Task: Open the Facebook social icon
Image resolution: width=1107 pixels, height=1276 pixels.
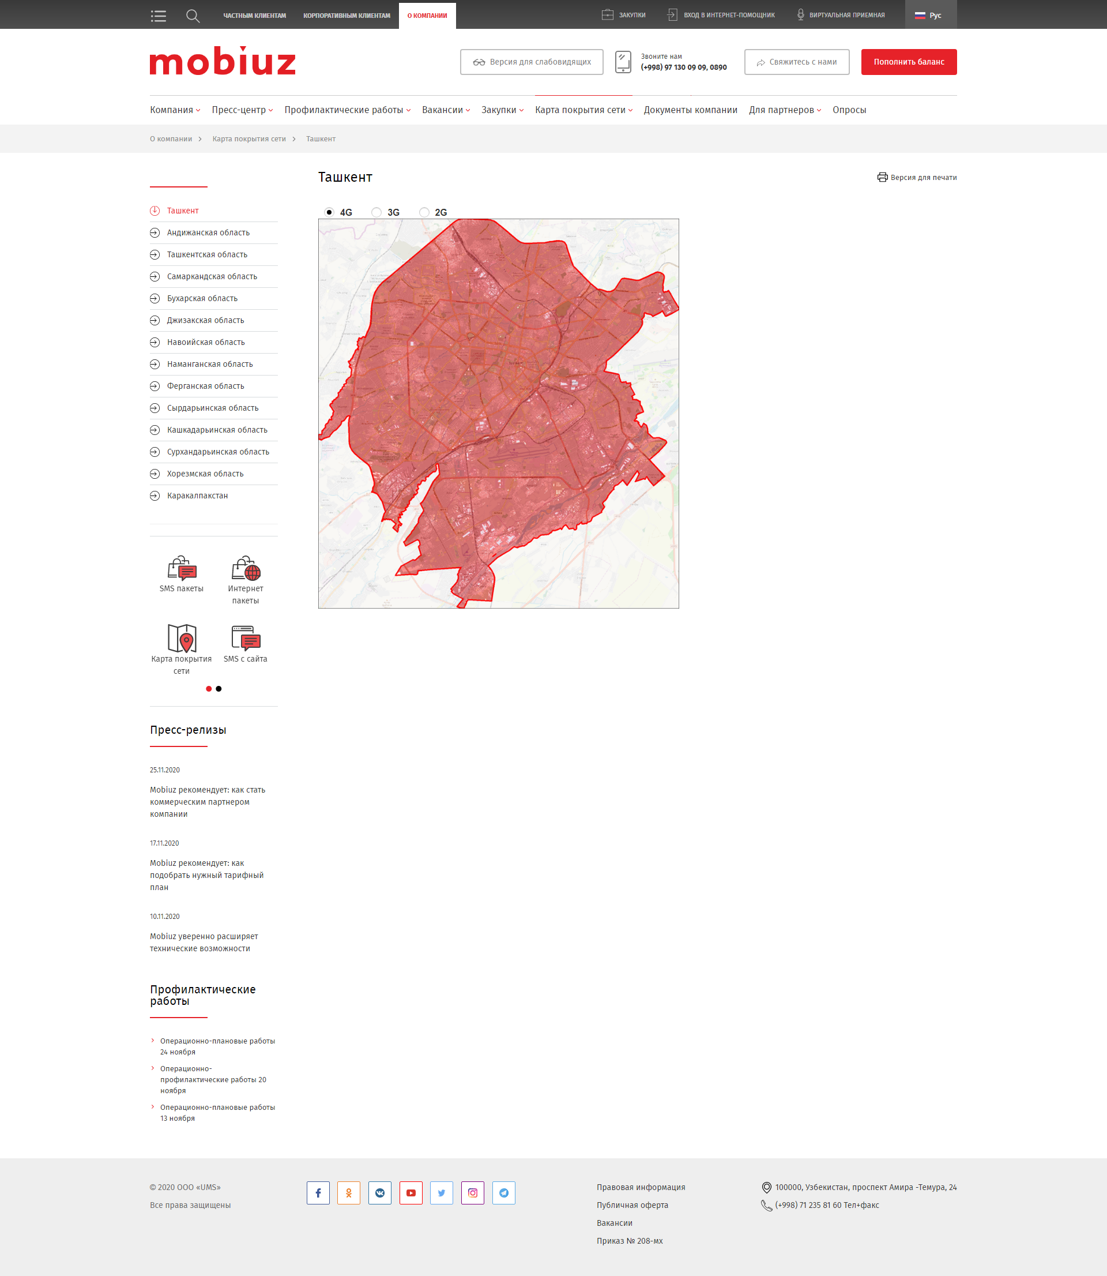Action: click(318, 1192)
